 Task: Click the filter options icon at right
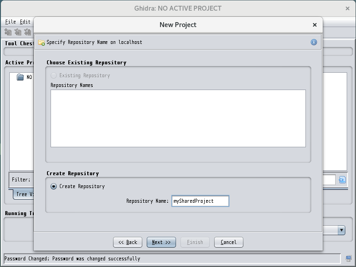(x=342, y=180)
